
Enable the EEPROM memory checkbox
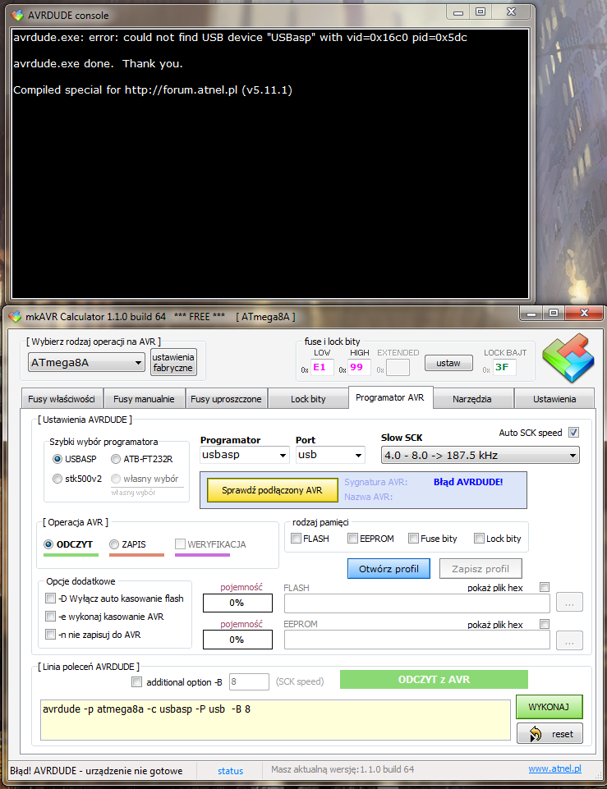(353, 539)
